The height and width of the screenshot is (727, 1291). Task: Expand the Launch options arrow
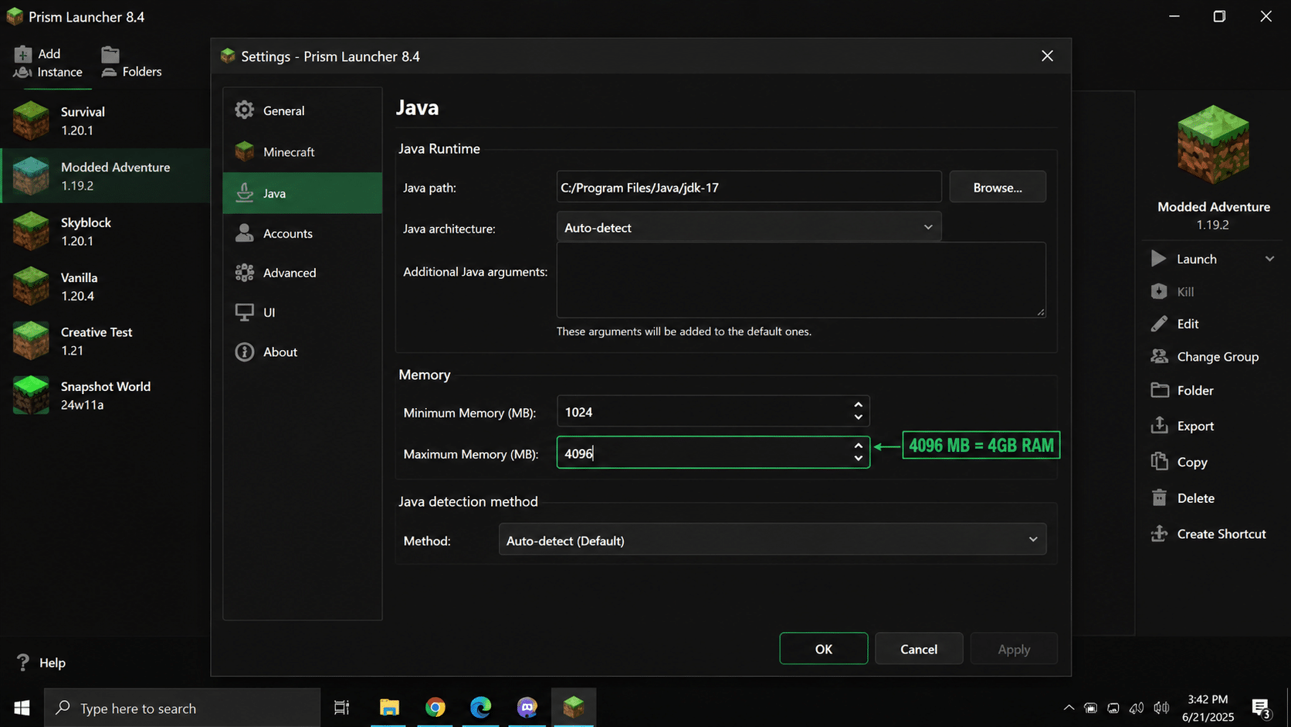pyautogui.click(x=1269, y=259)
